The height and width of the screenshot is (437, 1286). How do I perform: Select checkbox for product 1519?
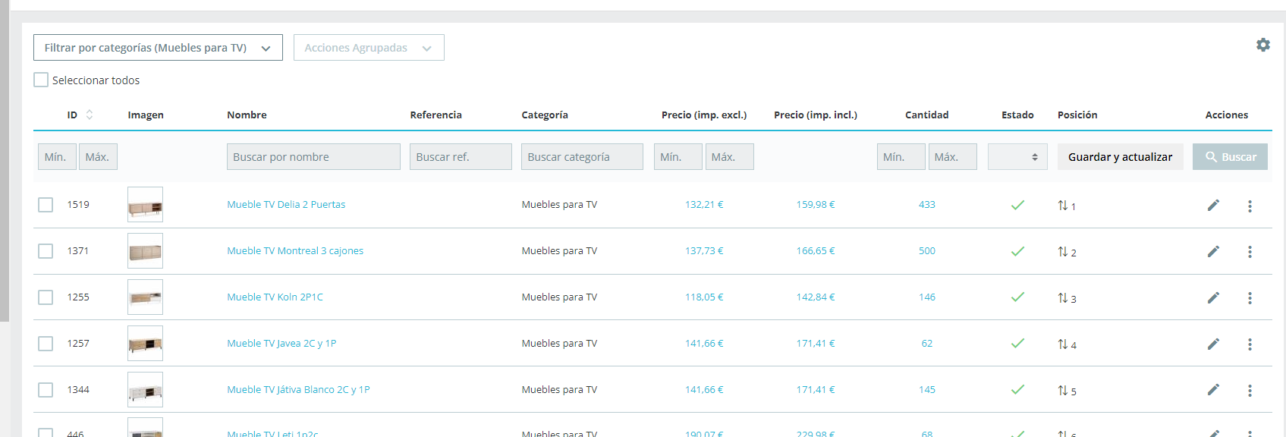click(x=46, y=205)
